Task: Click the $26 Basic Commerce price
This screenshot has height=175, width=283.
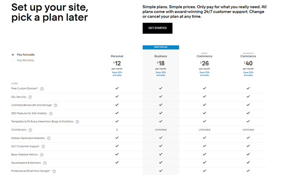Action: (x=204, y=63)
